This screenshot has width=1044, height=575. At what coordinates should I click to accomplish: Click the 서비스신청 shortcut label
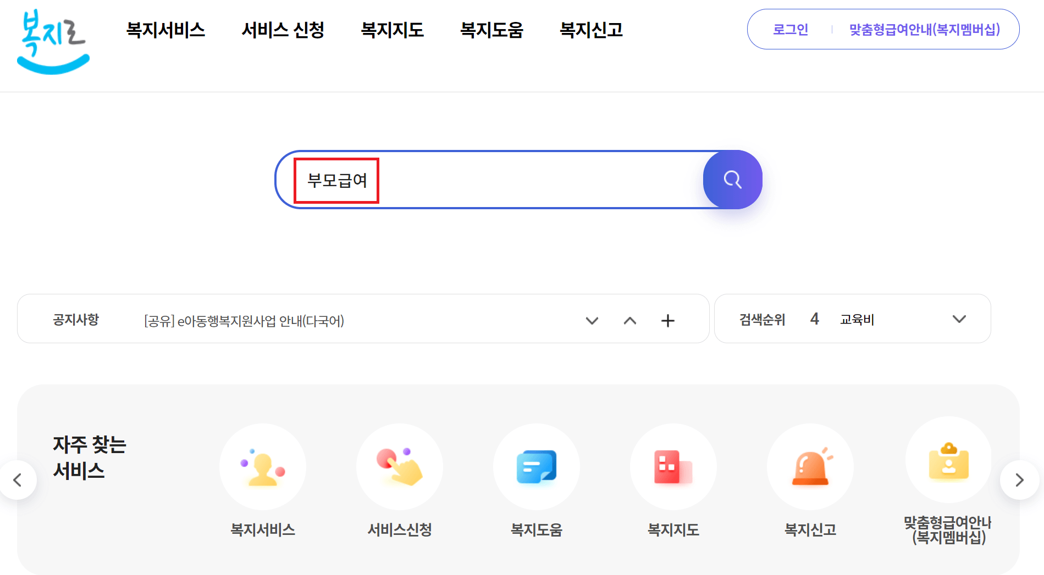pyautogui.click(x=400, y=529)
